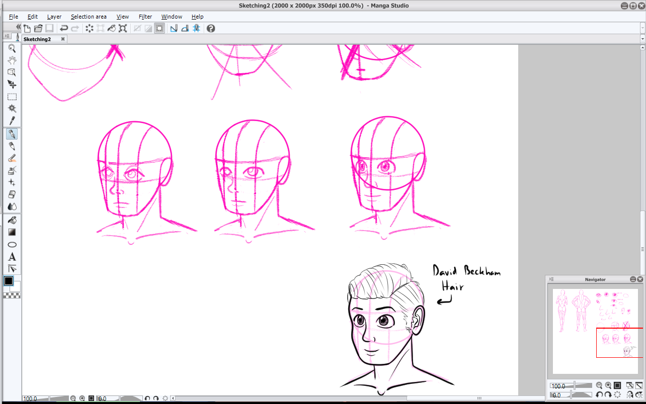Click Zoom In in the Navigator panel
The width and height of the screenshot is (646, 404).
click(x=608, y=385)
